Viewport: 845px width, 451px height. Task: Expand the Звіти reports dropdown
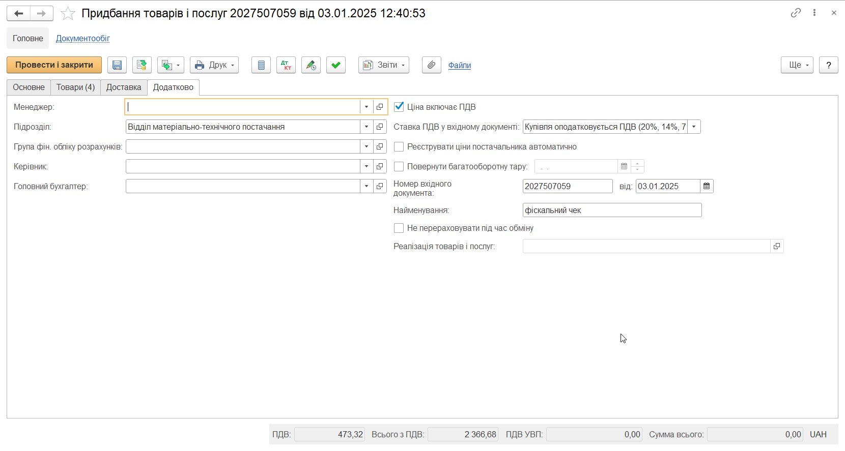[x=384, y=65]
